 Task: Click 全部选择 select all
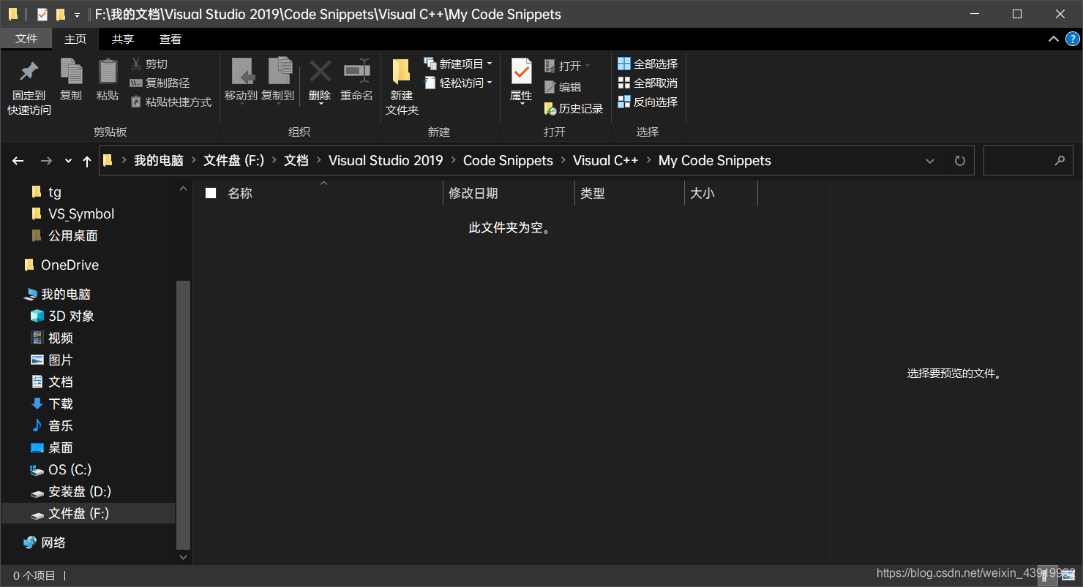coord(648,64)
